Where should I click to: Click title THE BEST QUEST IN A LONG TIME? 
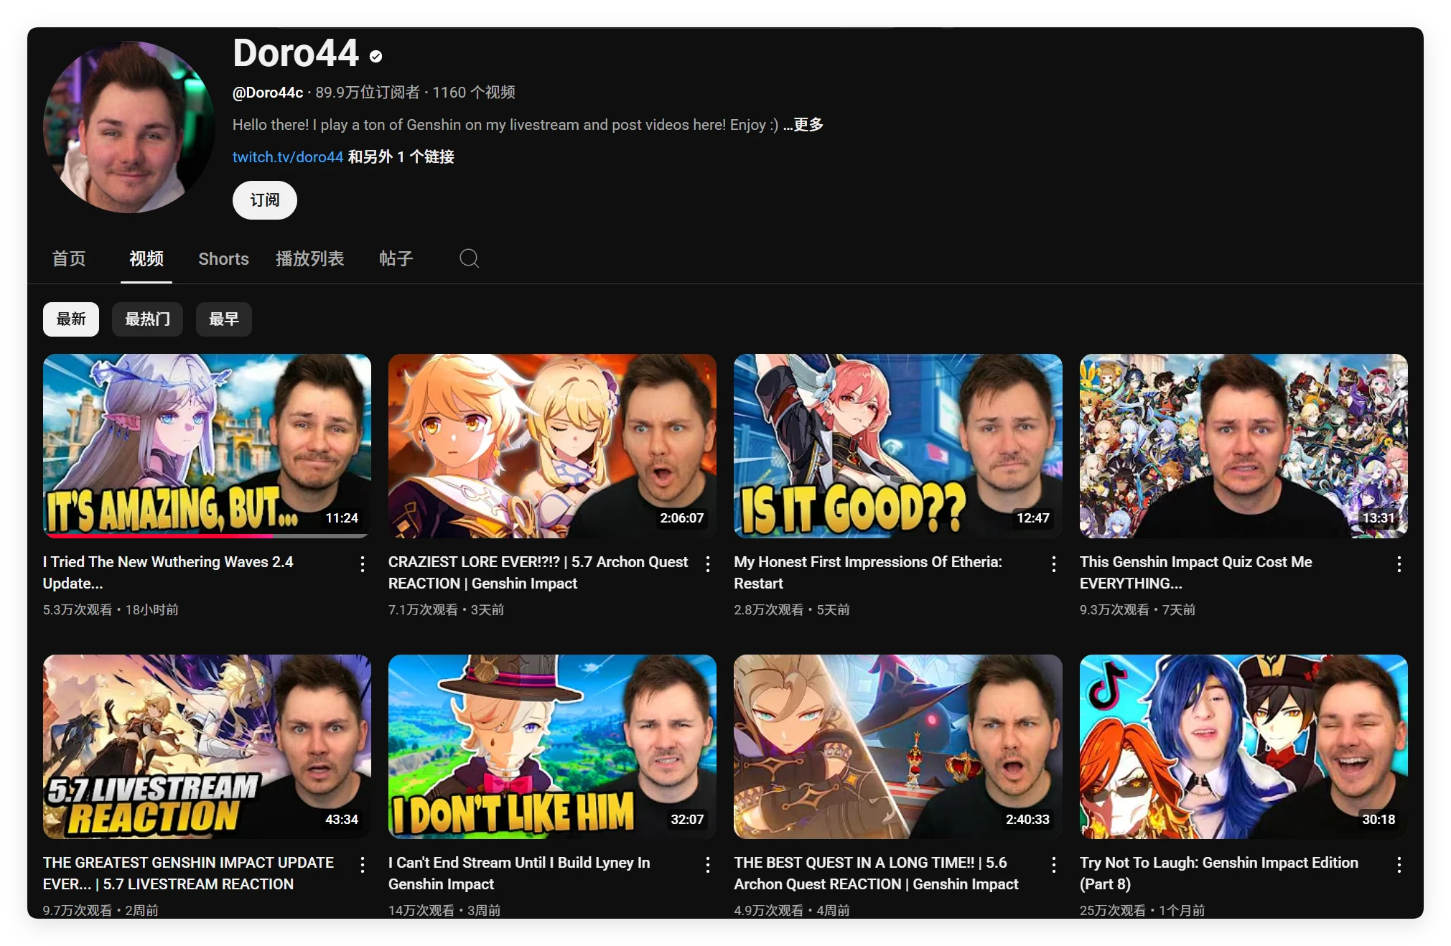[x=877, y=874]
